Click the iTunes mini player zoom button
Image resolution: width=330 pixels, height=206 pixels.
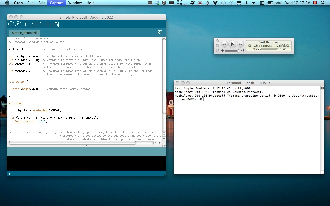[217, 50]
